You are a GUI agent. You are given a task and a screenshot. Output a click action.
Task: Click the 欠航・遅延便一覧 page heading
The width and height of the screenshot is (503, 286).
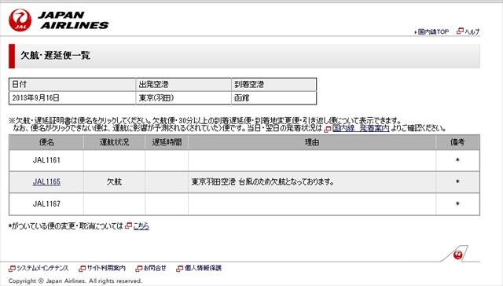[56, 56]
